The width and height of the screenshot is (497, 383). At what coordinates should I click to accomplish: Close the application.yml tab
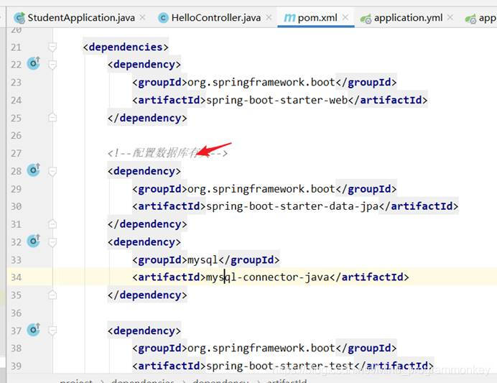click(450, 18)
